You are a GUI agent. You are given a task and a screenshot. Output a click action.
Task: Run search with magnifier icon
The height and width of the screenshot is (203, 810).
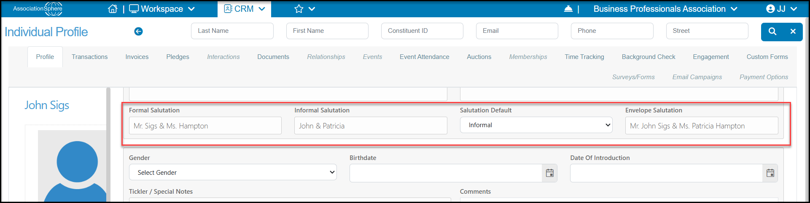tap(772, 32)
